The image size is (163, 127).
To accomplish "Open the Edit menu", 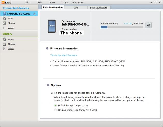I will pos(40,2).
